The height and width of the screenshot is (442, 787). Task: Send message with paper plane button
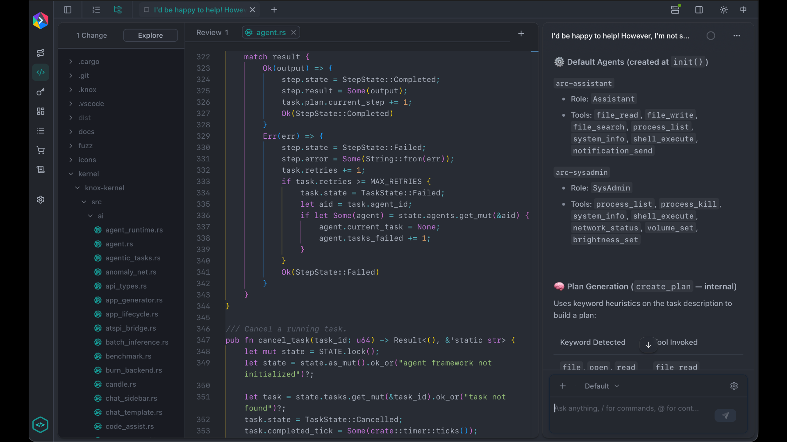tap(726, 416)
